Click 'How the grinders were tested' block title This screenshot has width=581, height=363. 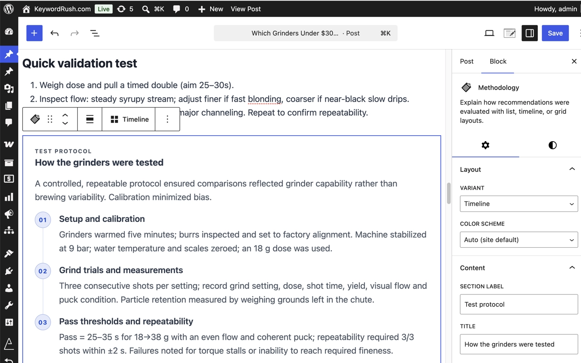tap(99, 162)
